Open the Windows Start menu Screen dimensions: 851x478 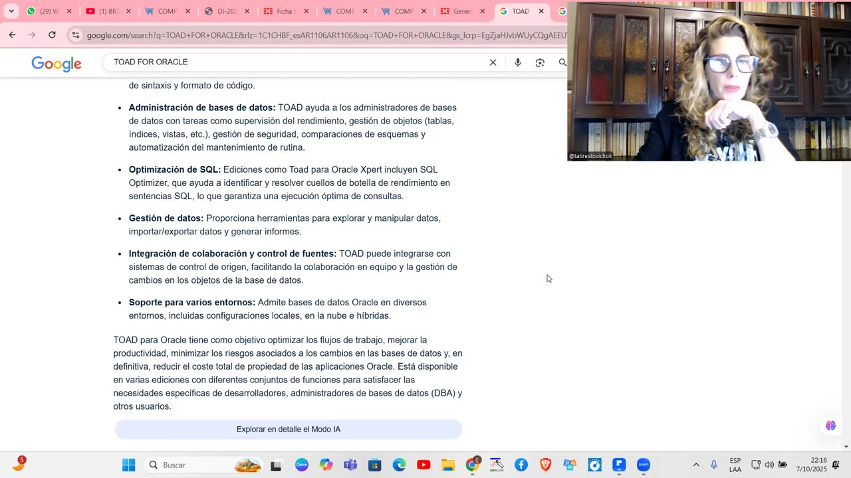tap(129, 465)
